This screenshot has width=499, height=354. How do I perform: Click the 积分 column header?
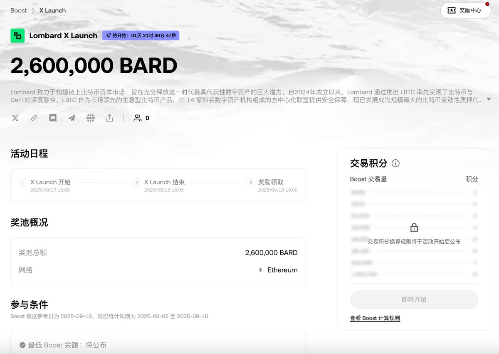click(x=472, y=179)
